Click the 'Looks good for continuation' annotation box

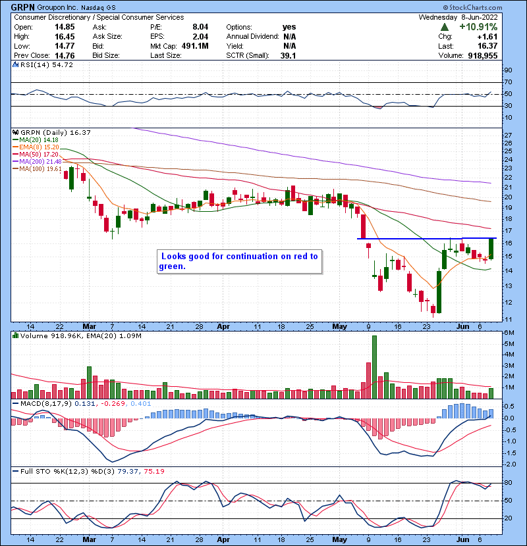point(240,262)
